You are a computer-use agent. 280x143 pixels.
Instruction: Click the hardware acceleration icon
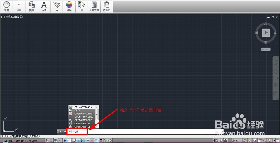tap(264, 140)
